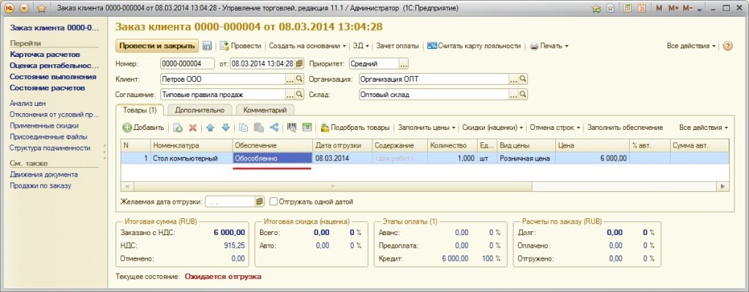The height and width of the screenshot is (292, 749).
Task: Open the date picker next to document date
Action: click(x=299, y=64)
